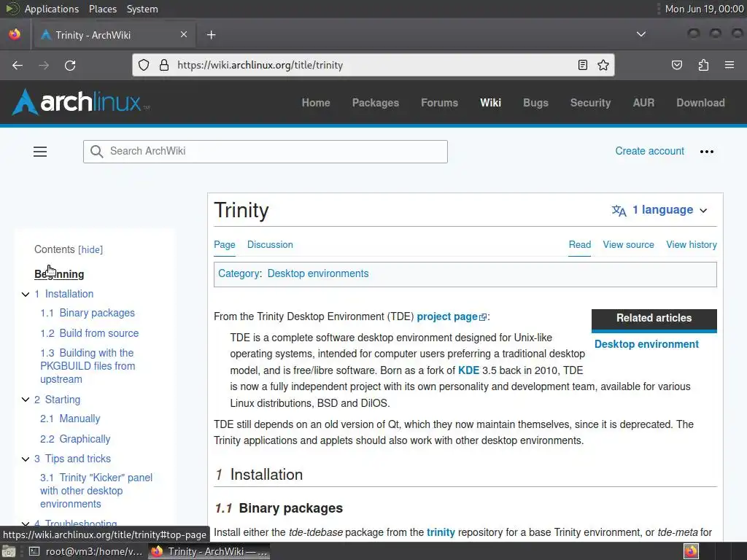
Task: Open the Download nav link
Action: (x=700, y=103)
